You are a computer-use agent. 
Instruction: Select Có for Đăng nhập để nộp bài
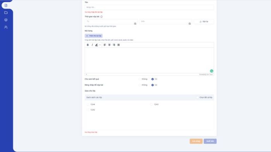click(x=153, y=85)
